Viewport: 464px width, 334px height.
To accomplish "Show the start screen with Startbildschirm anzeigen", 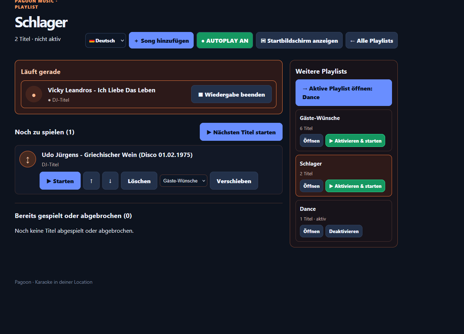I will coord(299,41).
